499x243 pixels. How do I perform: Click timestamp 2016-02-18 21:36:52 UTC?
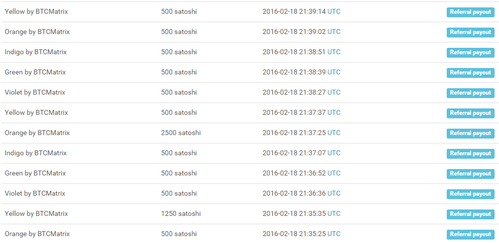(x=301, y=173)
